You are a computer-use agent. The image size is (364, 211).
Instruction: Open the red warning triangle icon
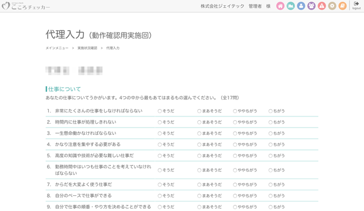point(322,6)
